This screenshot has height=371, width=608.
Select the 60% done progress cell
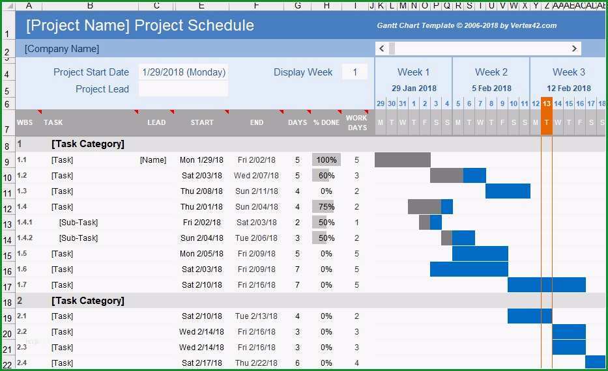326,176
